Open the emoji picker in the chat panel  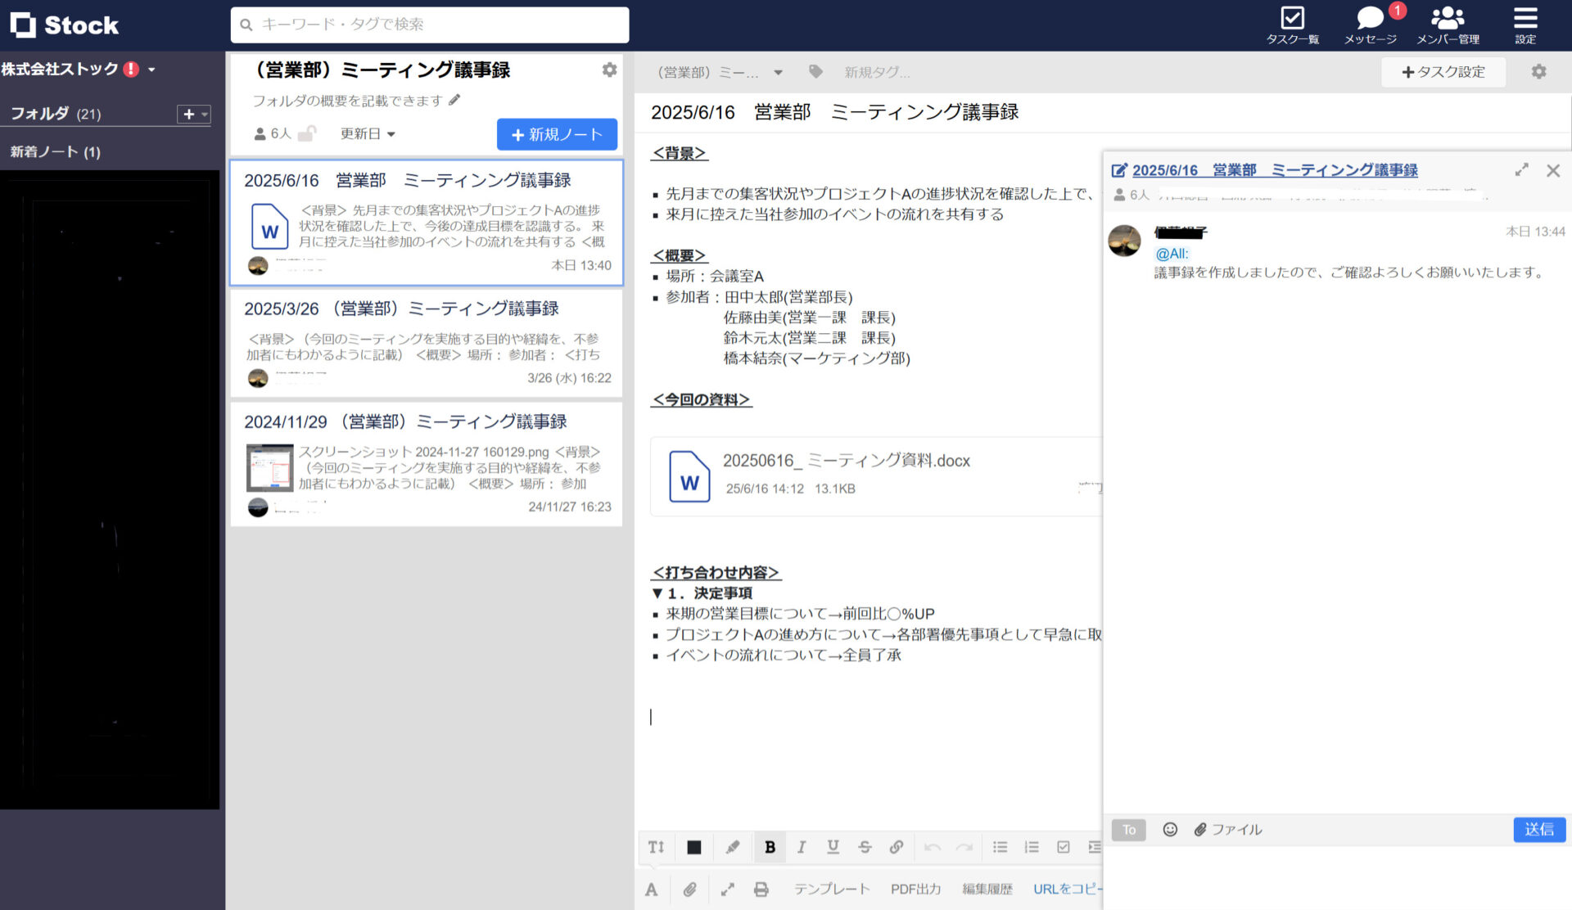1170,829
